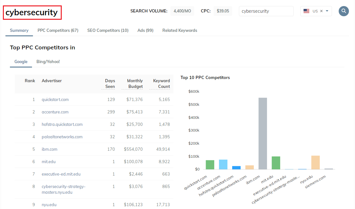
Task: Click the 5,165 keyword count cell
Action: tap(164, 99)
